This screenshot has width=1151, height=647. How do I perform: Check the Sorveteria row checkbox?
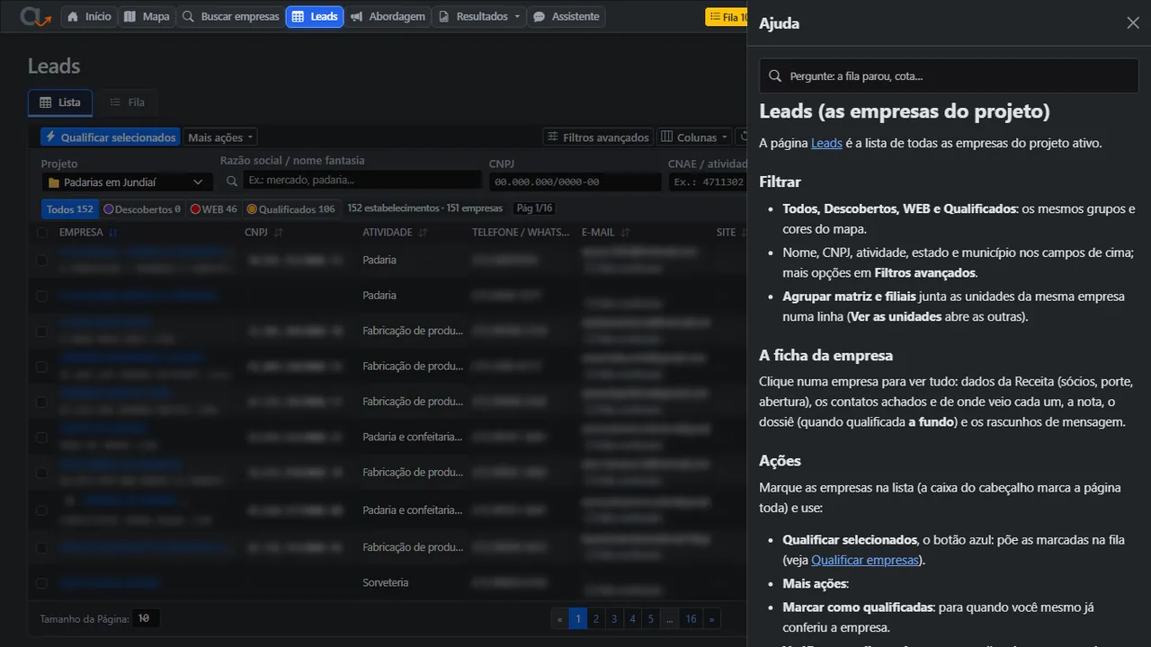coord(41,583)
